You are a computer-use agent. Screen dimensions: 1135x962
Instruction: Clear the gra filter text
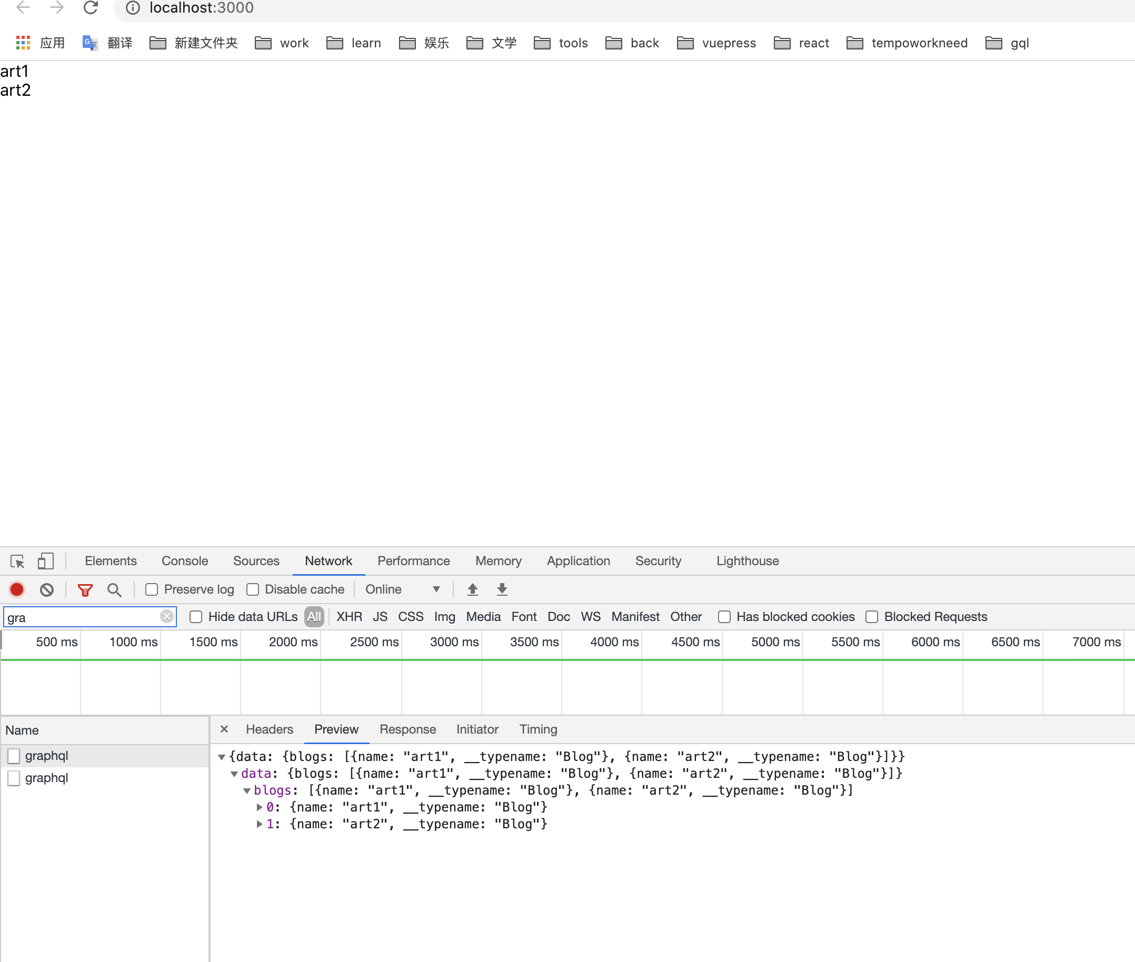(167, 616)
